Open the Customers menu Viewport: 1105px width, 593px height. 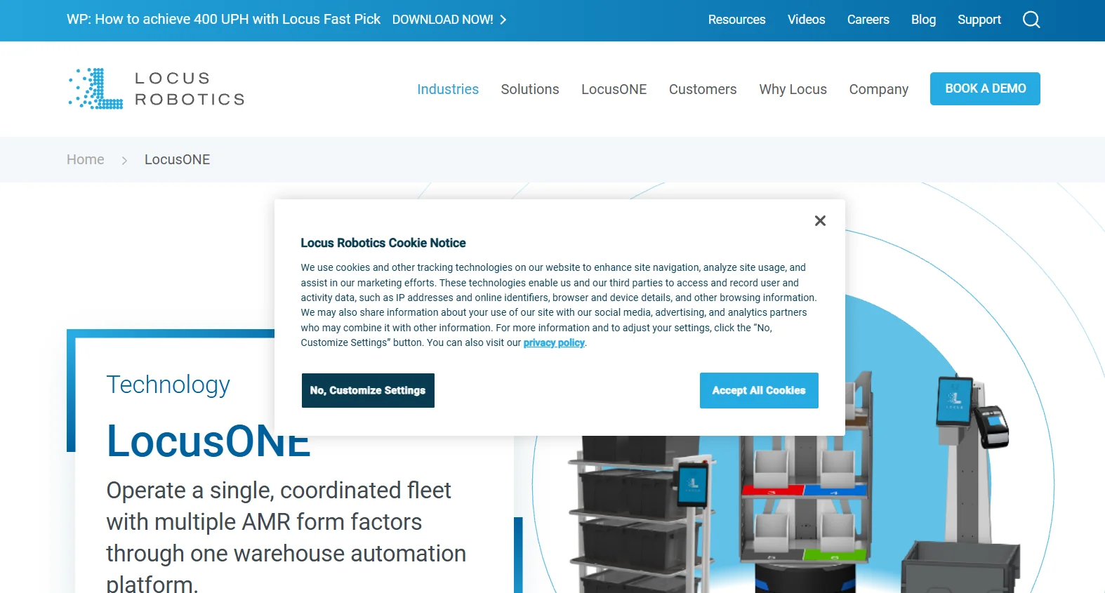[703, 89]
